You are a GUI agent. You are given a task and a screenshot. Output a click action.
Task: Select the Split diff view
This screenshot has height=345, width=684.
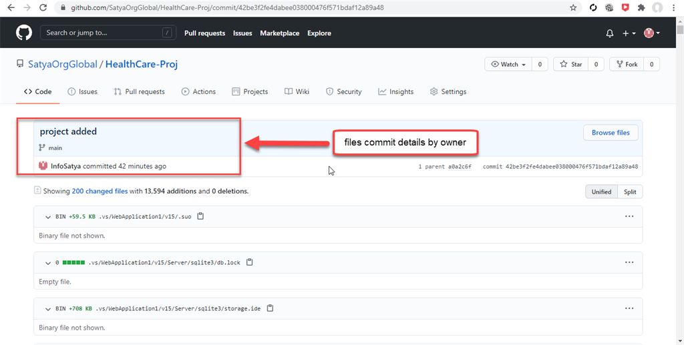(x=630, y=192)
